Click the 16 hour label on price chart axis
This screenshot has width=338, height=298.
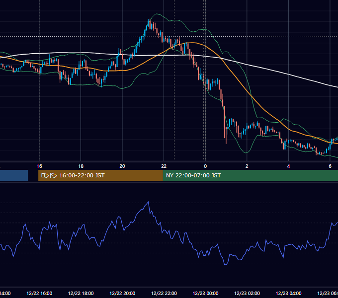pos(39,166)
